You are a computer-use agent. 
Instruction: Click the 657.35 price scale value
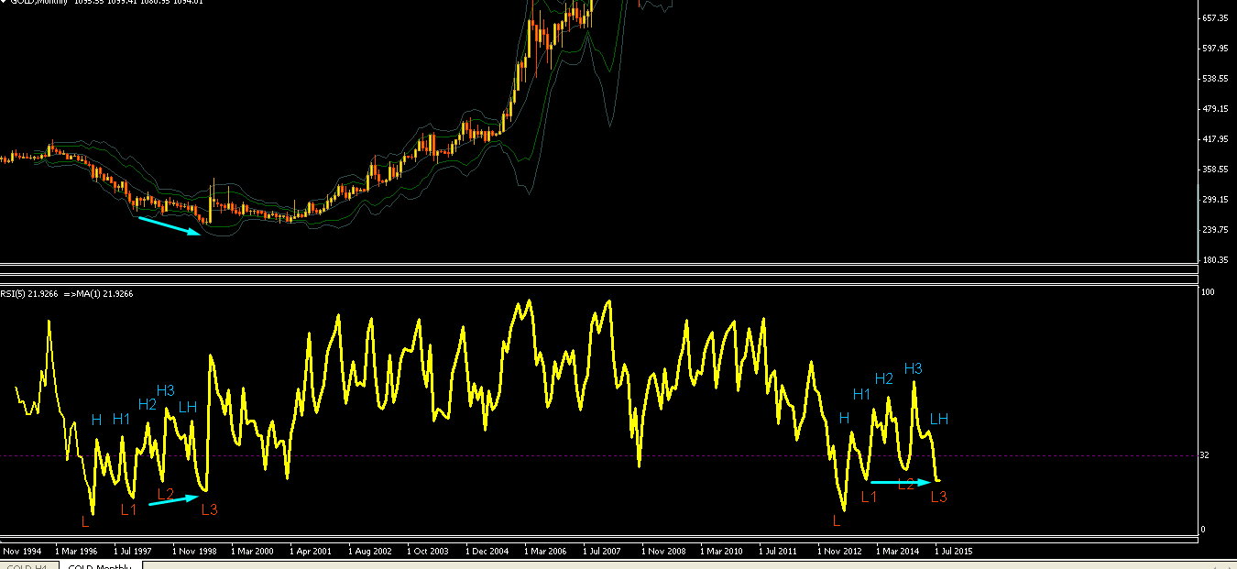[x=1215, y=18]
